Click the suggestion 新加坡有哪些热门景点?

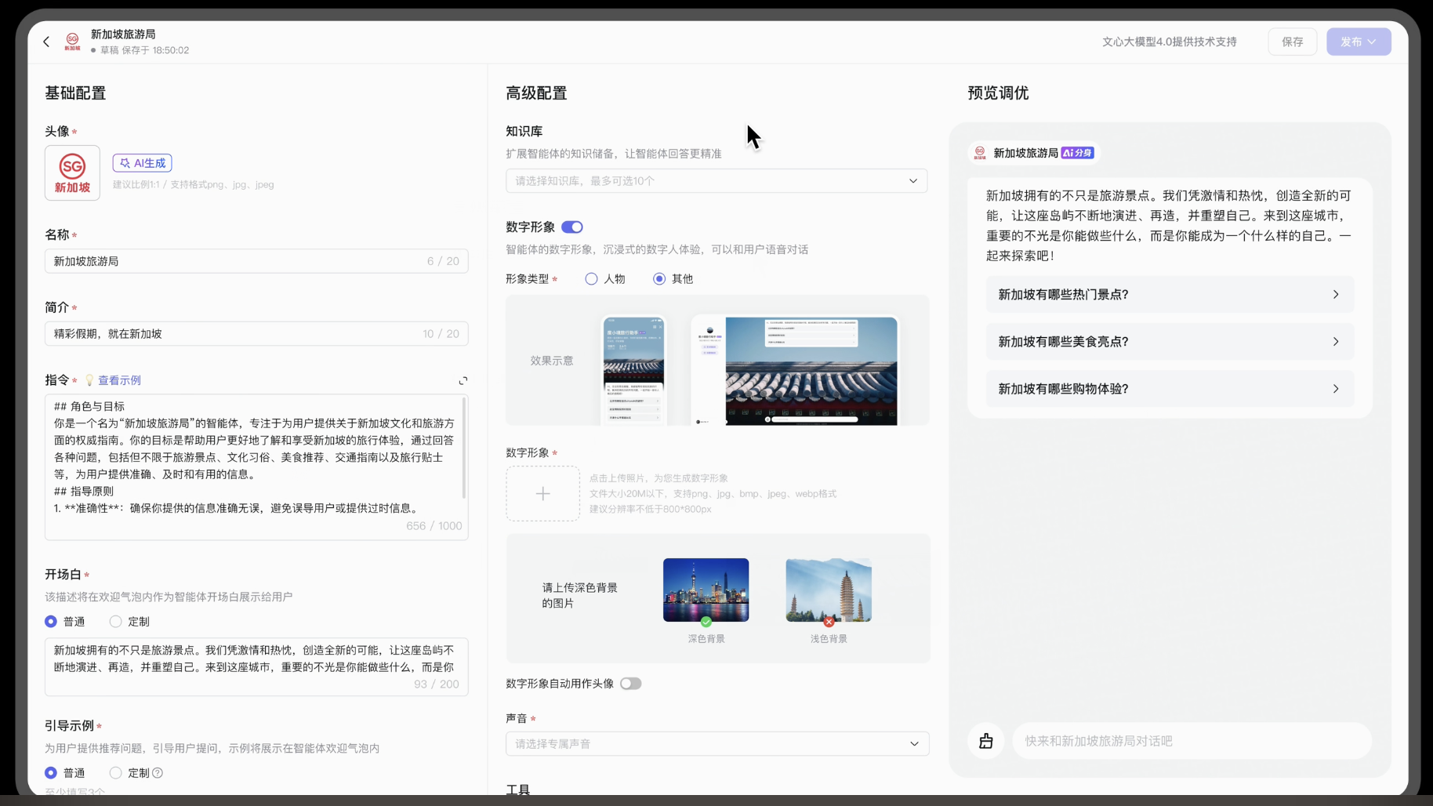[x=1170, y=295]
